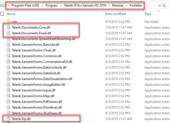This screenshot has height=123, width=170.
Task: Click the Telerik.XamarinForms.PdfViewer.dll file name
Action: [x=37, y=102]
